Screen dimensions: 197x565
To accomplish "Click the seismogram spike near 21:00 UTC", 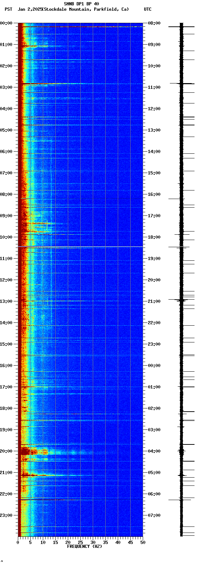I will point(181,300).
